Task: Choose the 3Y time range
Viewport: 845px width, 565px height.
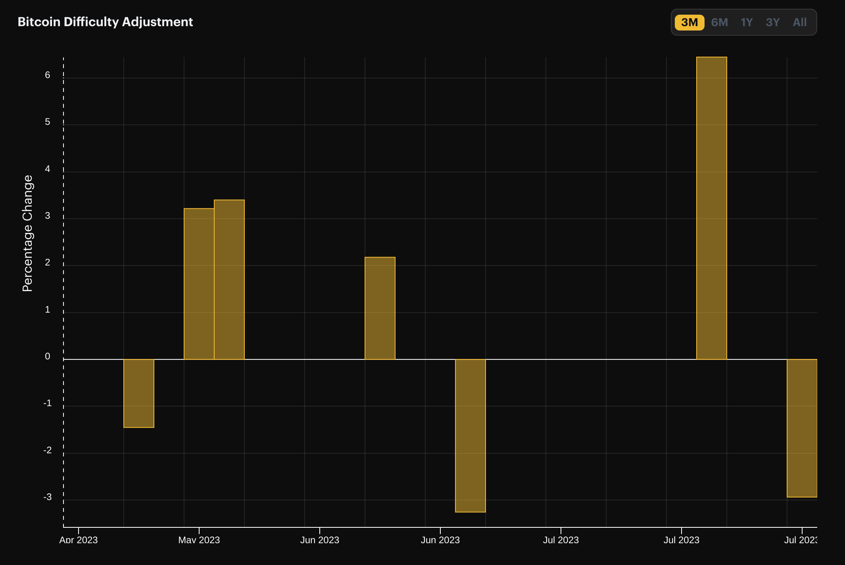Action: coord(772,22)
